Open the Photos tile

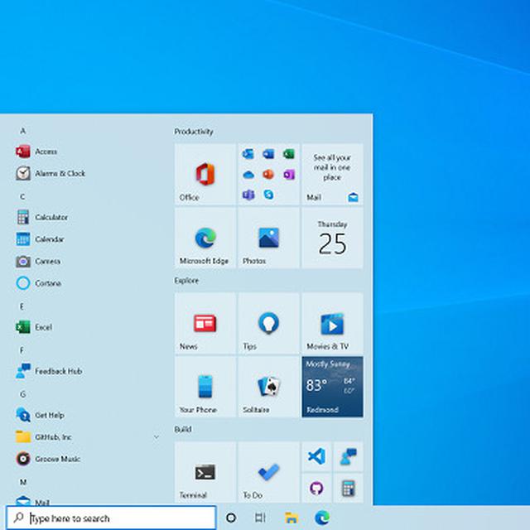point(268,238)
